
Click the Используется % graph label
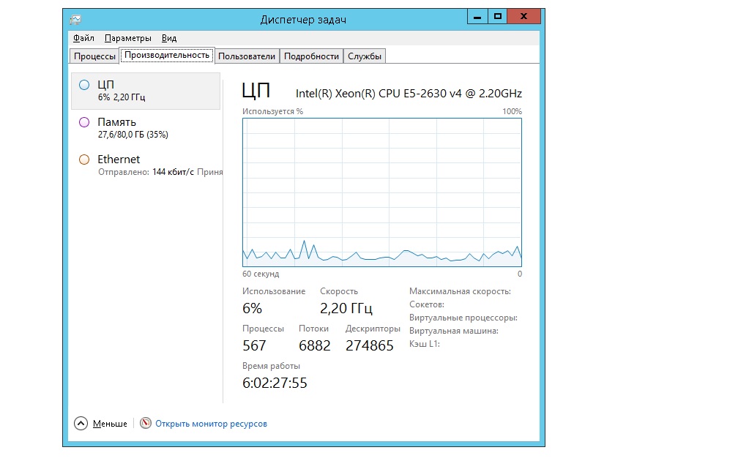click(273, 111)
